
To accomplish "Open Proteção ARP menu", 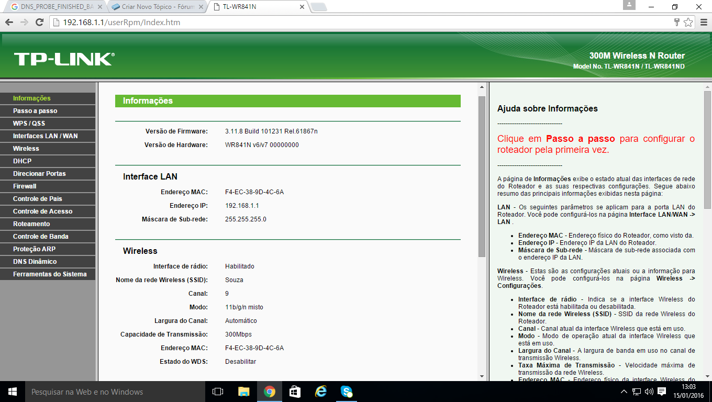I will 48,249.
